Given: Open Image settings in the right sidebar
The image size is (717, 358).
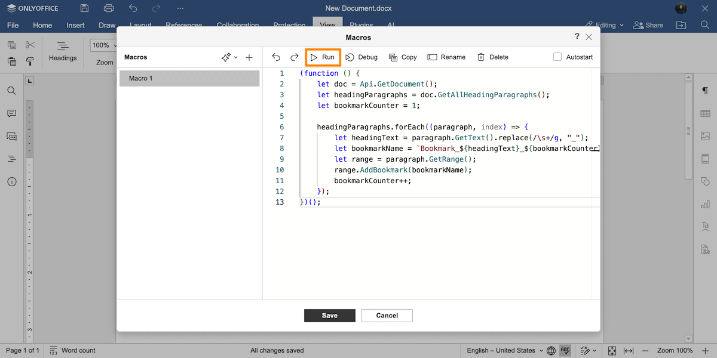Looking at the screenshot, I should [x=705, y=136].
